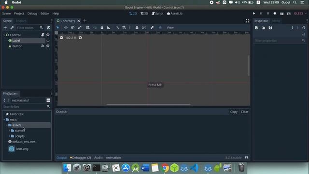Image resolution: width=309 pixels, height=174 pixels.
Task: Collapse the assets folder
Action: [x=7, y=125]
